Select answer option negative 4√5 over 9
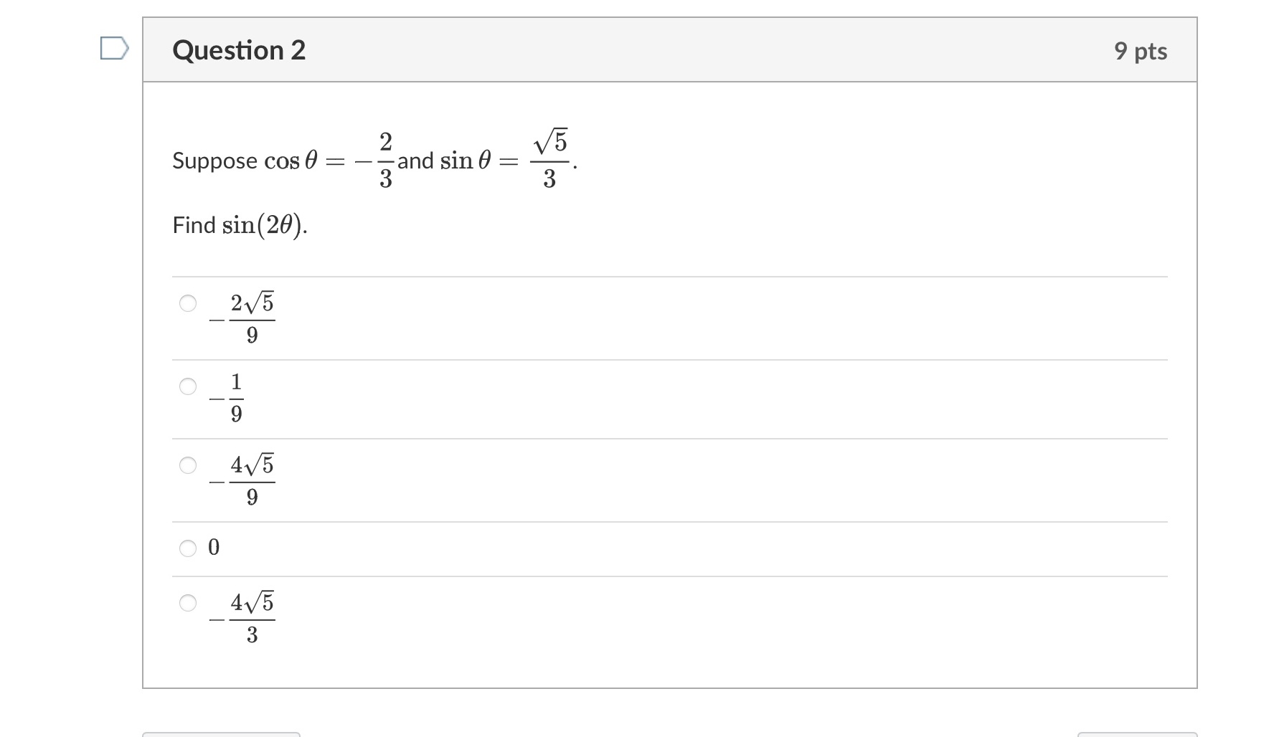Image resolution: width=1274 pixels, height=737 pixels. [188, 466]
